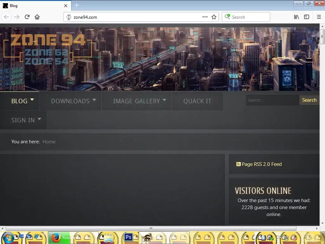The height and width of the screenshot is (244, 325).
Task: Open page actions three-dot menu
Action: coord(205,17)
